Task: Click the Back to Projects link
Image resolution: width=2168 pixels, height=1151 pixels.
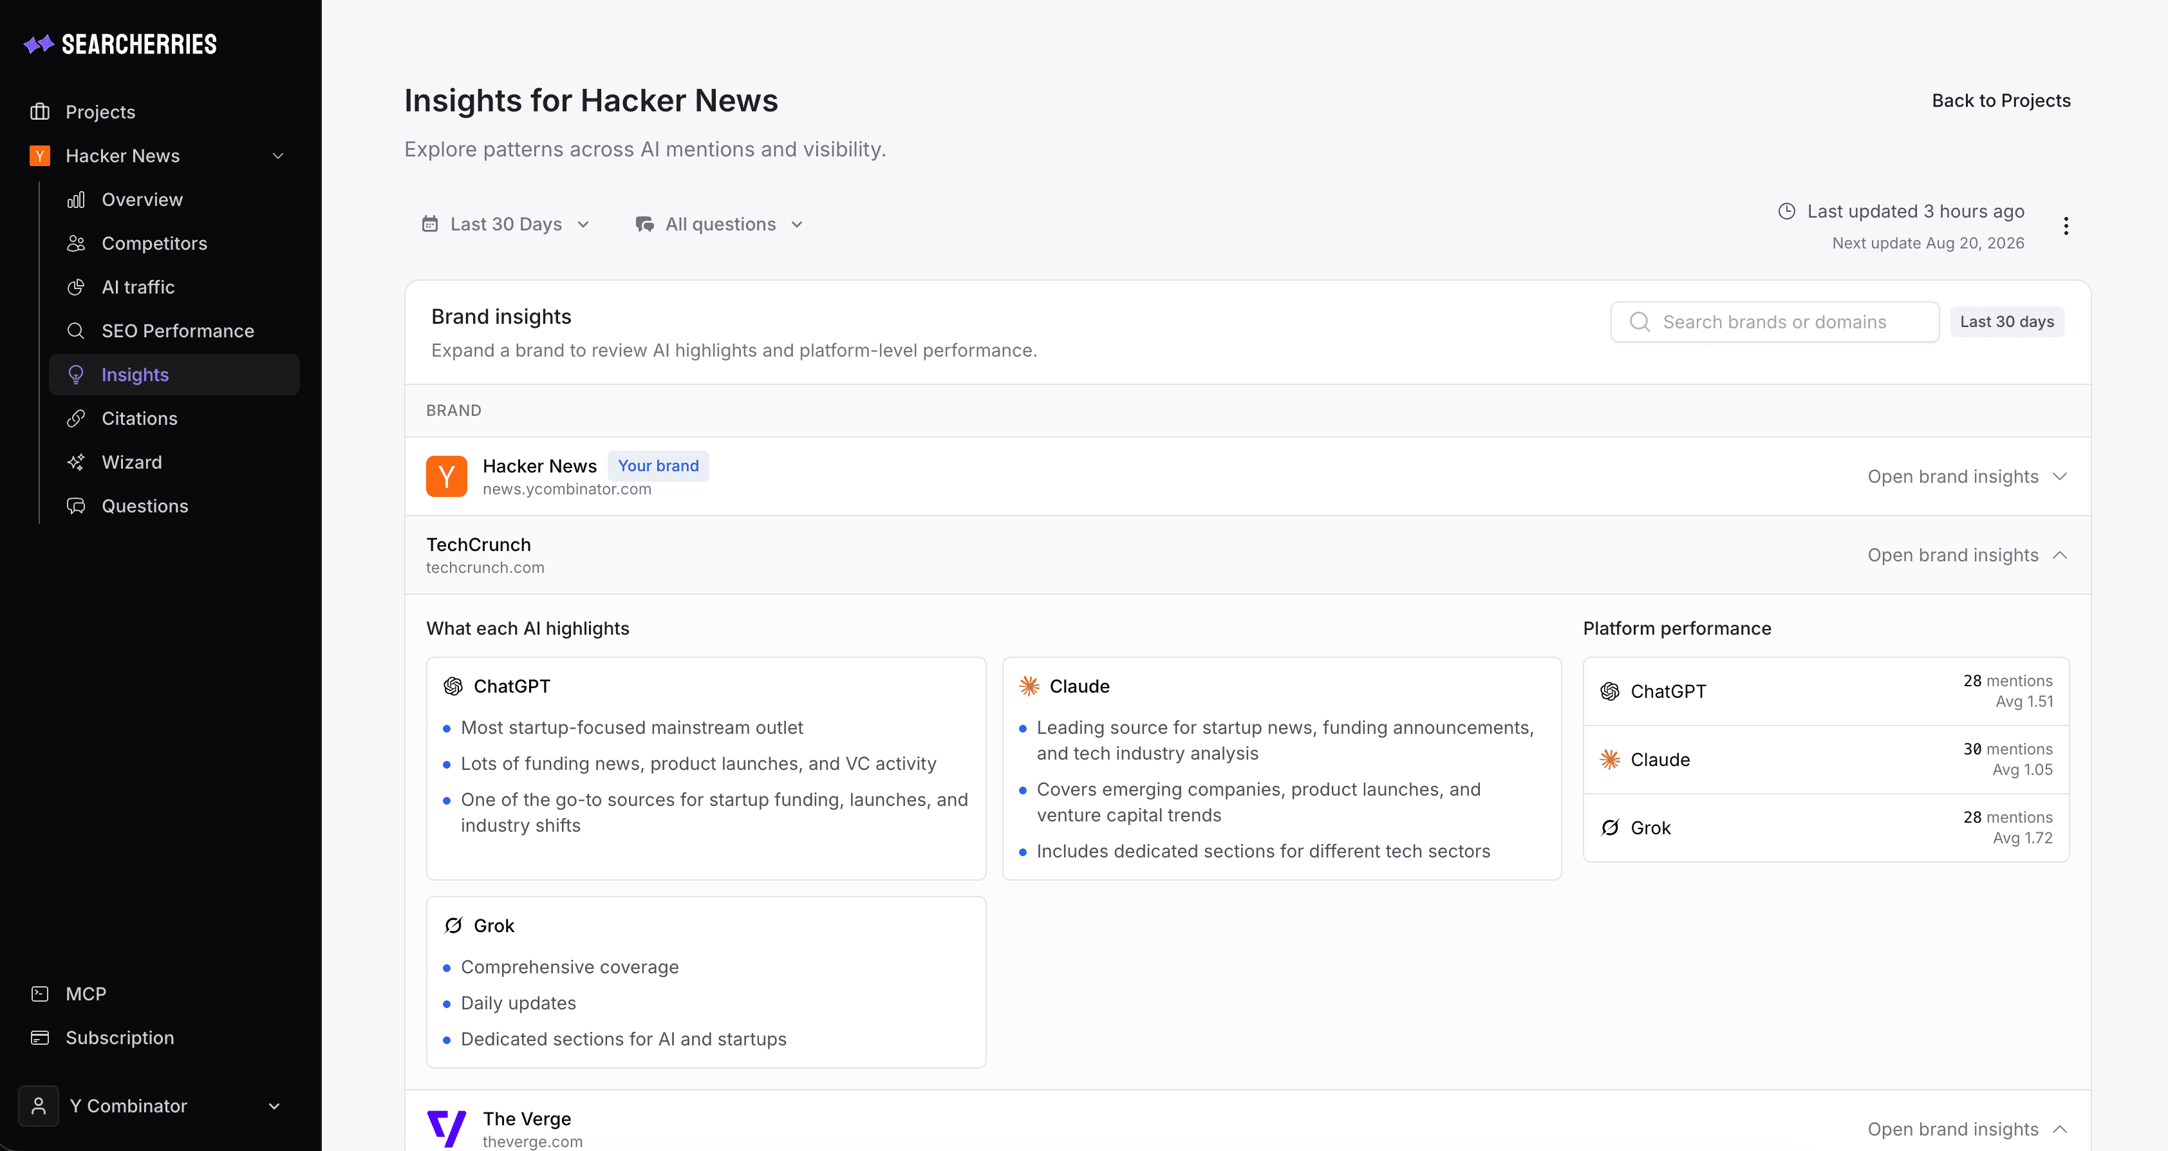Action: pyautogui.click(x=2001, y=100)
